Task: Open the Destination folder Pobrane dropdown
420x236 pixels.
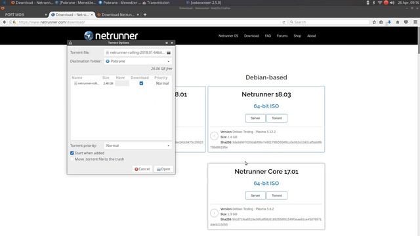Action: coord(138,61)
